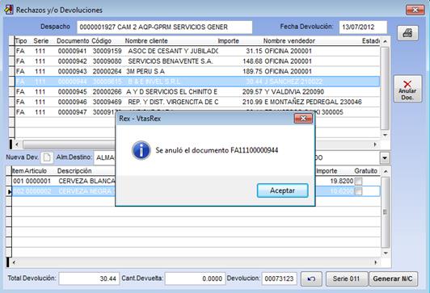Click down arrow of items grid scrollbar
Viewport: 430px width, 293px height.
[x=386, y=253]
